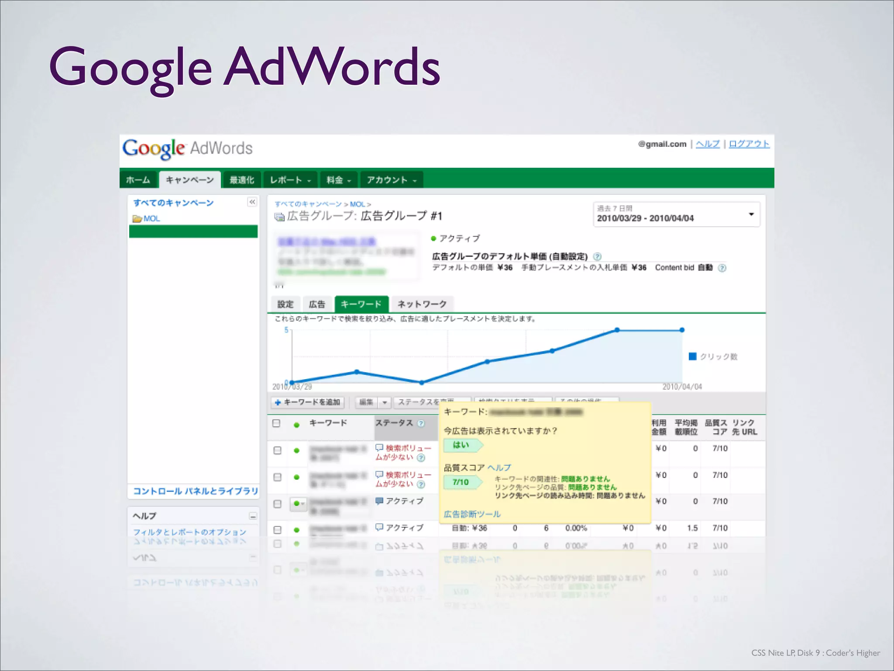Open the 広告診断ツール link
This screenshot has width=894, height=671.
(x=472, y=514)
